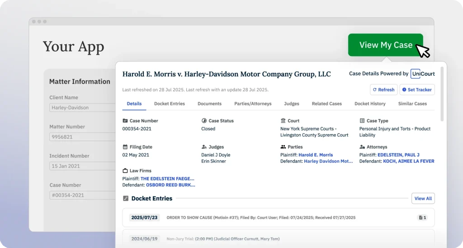Click the green View My Case button

coord(385,45)
